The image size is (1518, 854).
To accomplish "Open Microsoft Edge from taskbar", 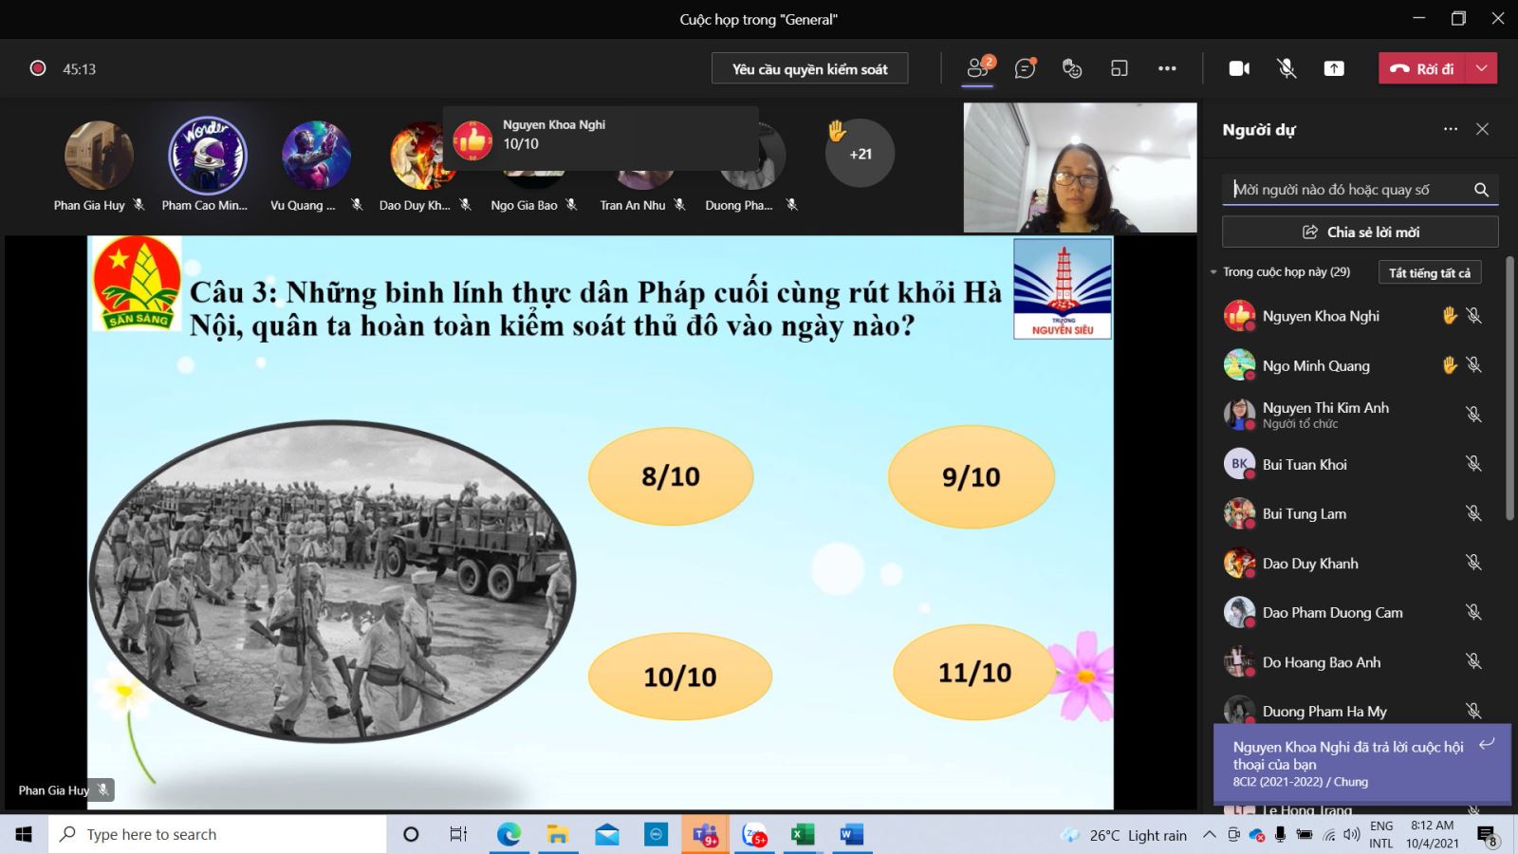I will coord(509,834).
